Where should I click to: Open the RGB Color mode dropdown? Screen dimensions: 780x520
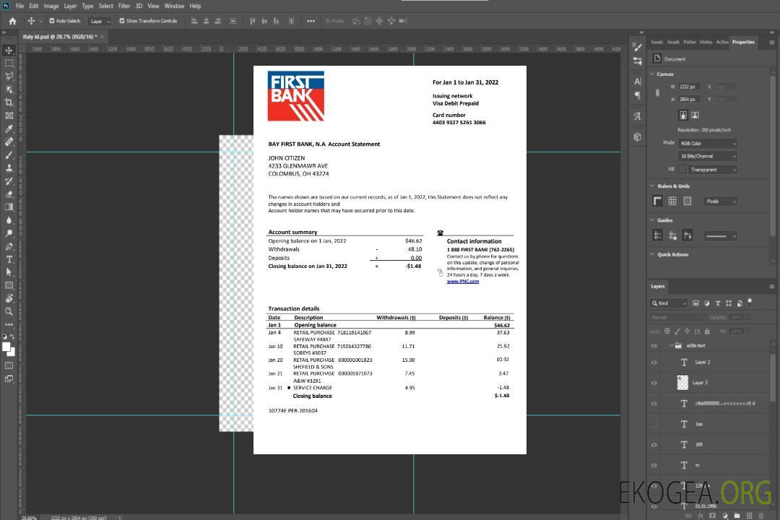tap(707, 143)
